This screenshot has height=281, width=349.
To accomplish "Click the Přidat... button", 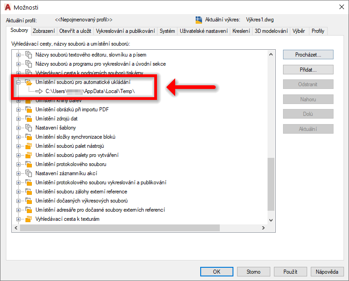I will [308, 70].
